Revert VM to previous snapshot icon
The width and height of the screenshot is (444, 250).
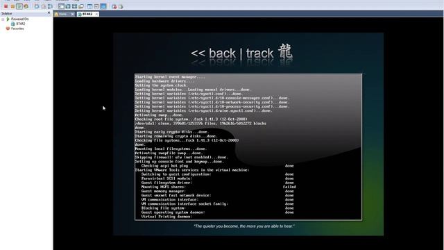tap(44, 6)
